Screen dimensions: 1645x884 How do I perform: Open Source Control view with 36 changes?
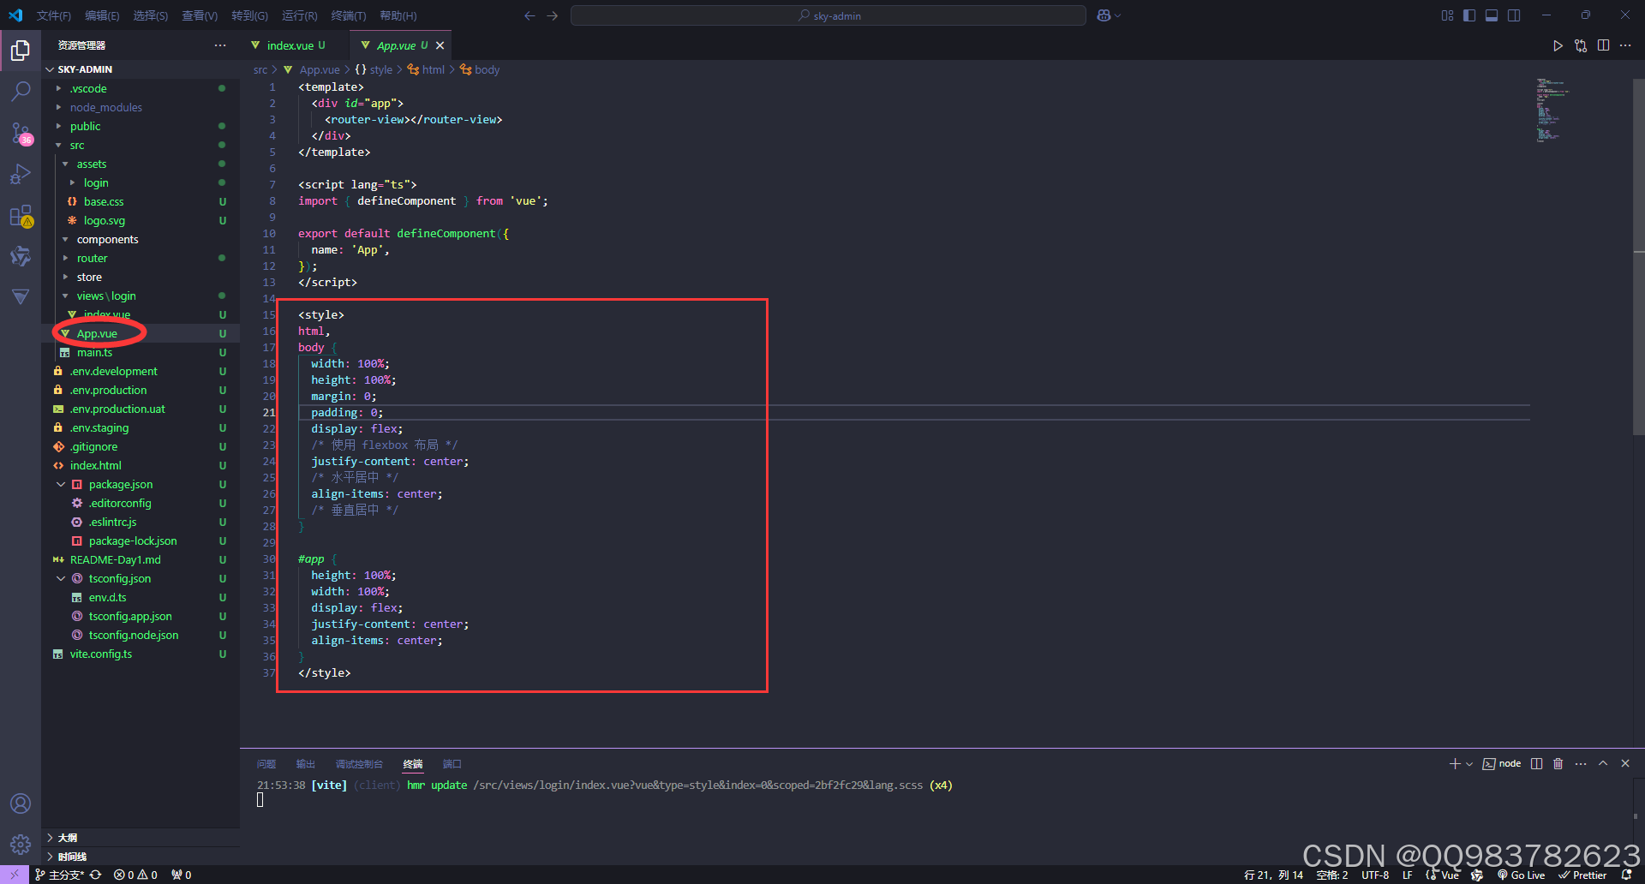[21, 133]
